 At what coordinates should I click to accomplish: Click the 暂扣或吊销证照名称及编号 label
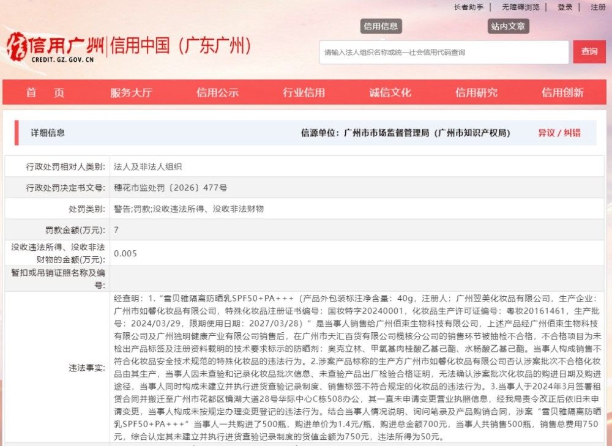click(x=58, y=279)
